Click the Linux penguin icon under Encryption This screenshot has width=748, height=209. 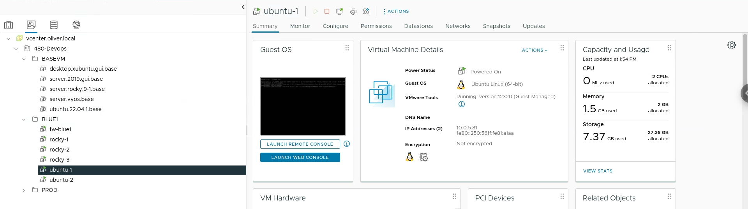(x=409, y=157)
